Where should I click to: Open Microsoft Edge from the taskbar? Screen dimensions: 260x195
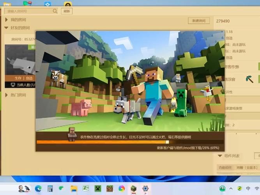[x=38, y=188]
